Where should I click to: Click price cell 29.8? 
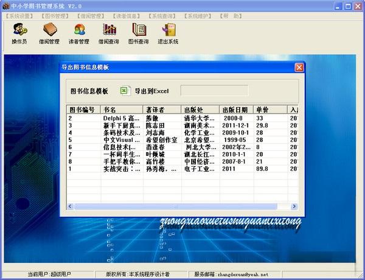(x=262, y=125)
